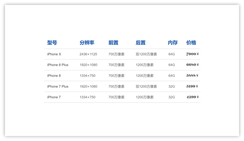Click the 5888￥ price
Viewport: 244px width, 141px height.
192,76
